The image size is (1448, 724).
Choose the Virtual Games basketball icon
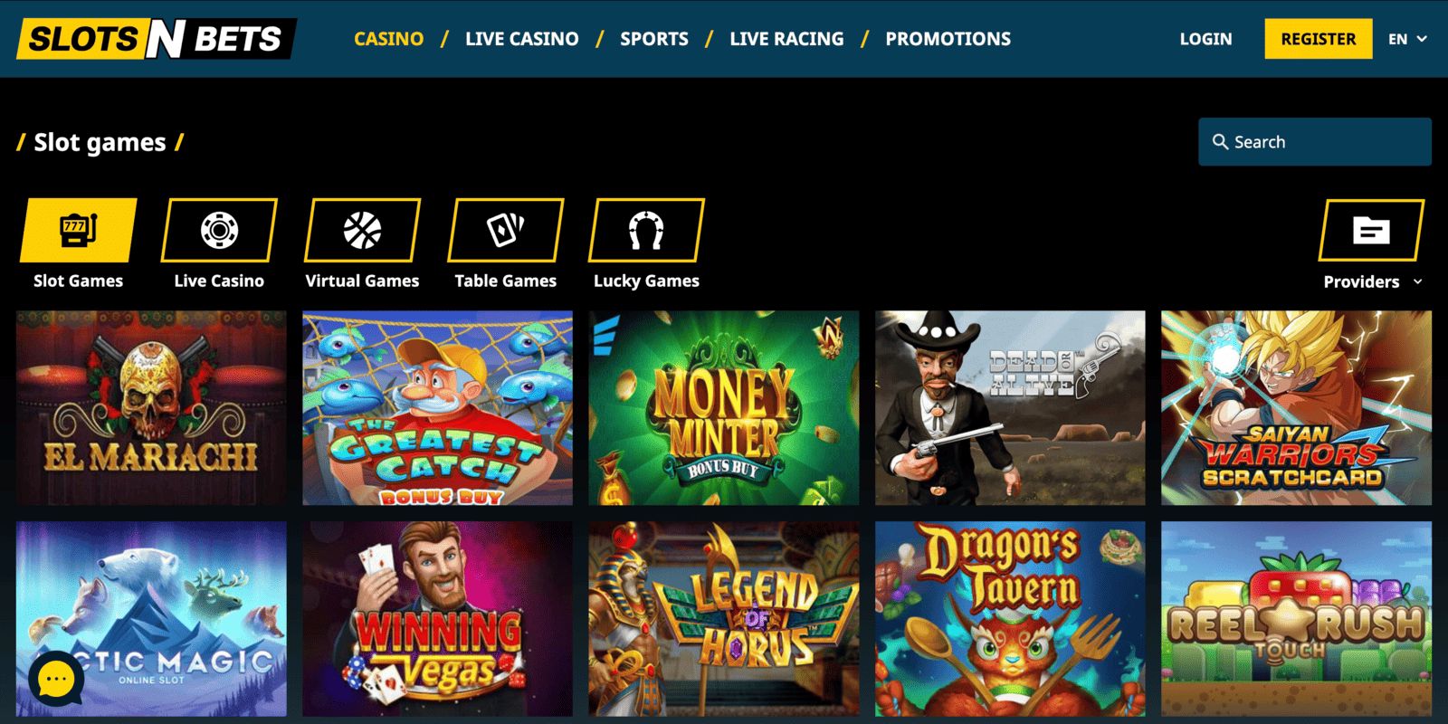[x=362, y=230]
